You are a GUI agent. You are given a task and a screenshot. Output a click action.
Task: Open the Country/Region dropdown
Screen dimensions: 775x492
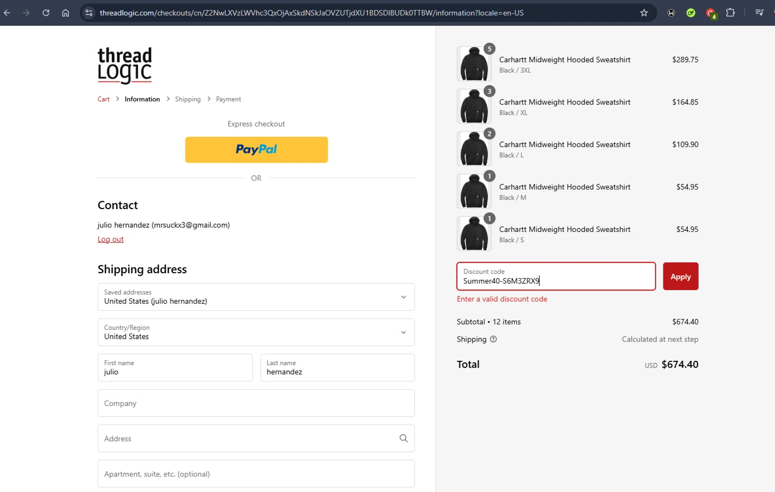256,332
